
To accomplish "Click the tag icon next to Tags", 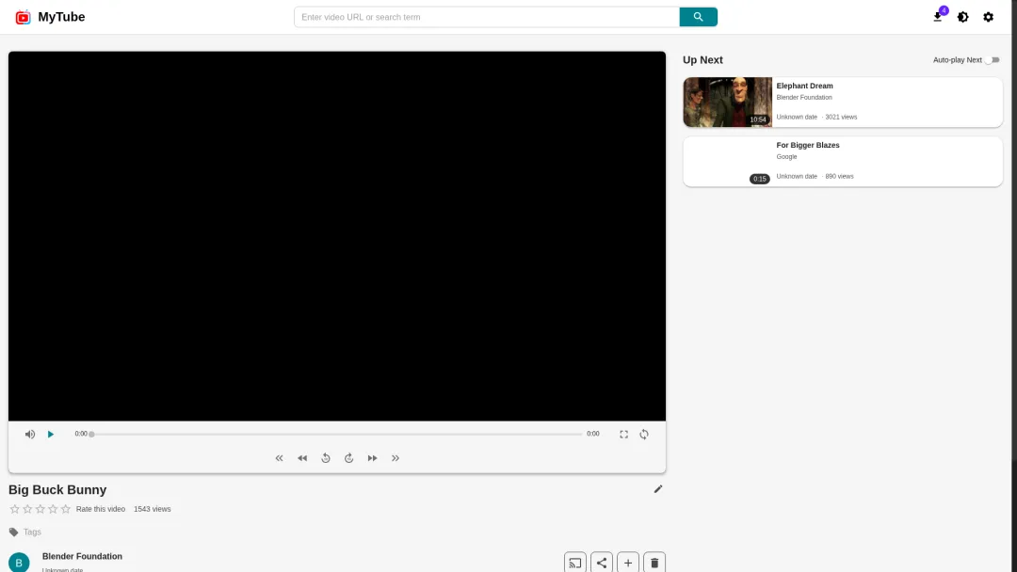I will point(13,532).
